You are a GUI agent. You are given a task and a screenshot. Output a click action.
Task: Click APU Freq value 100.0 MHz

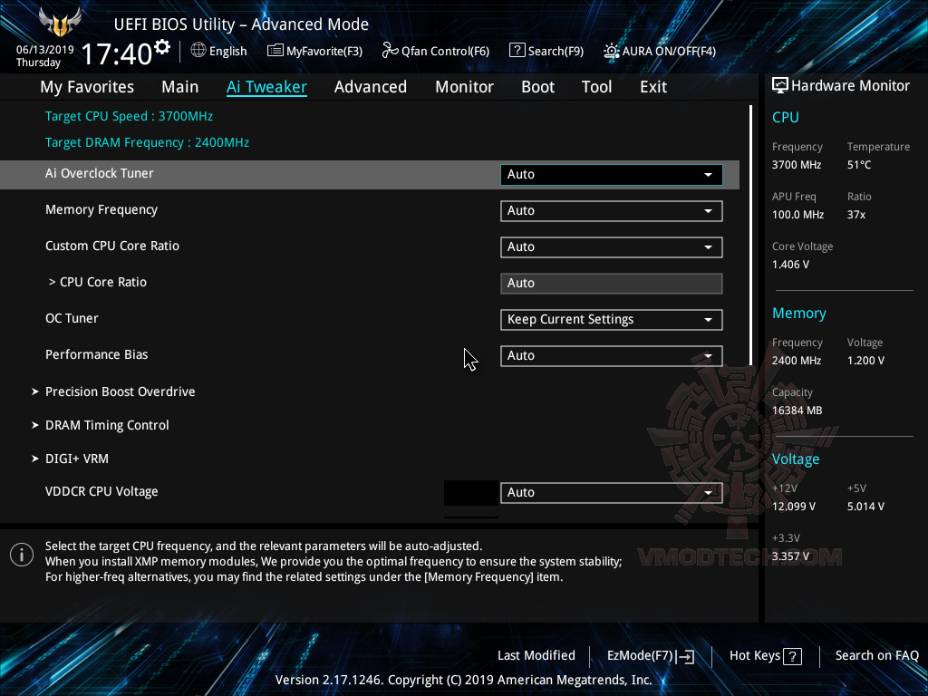coord(797,215)
